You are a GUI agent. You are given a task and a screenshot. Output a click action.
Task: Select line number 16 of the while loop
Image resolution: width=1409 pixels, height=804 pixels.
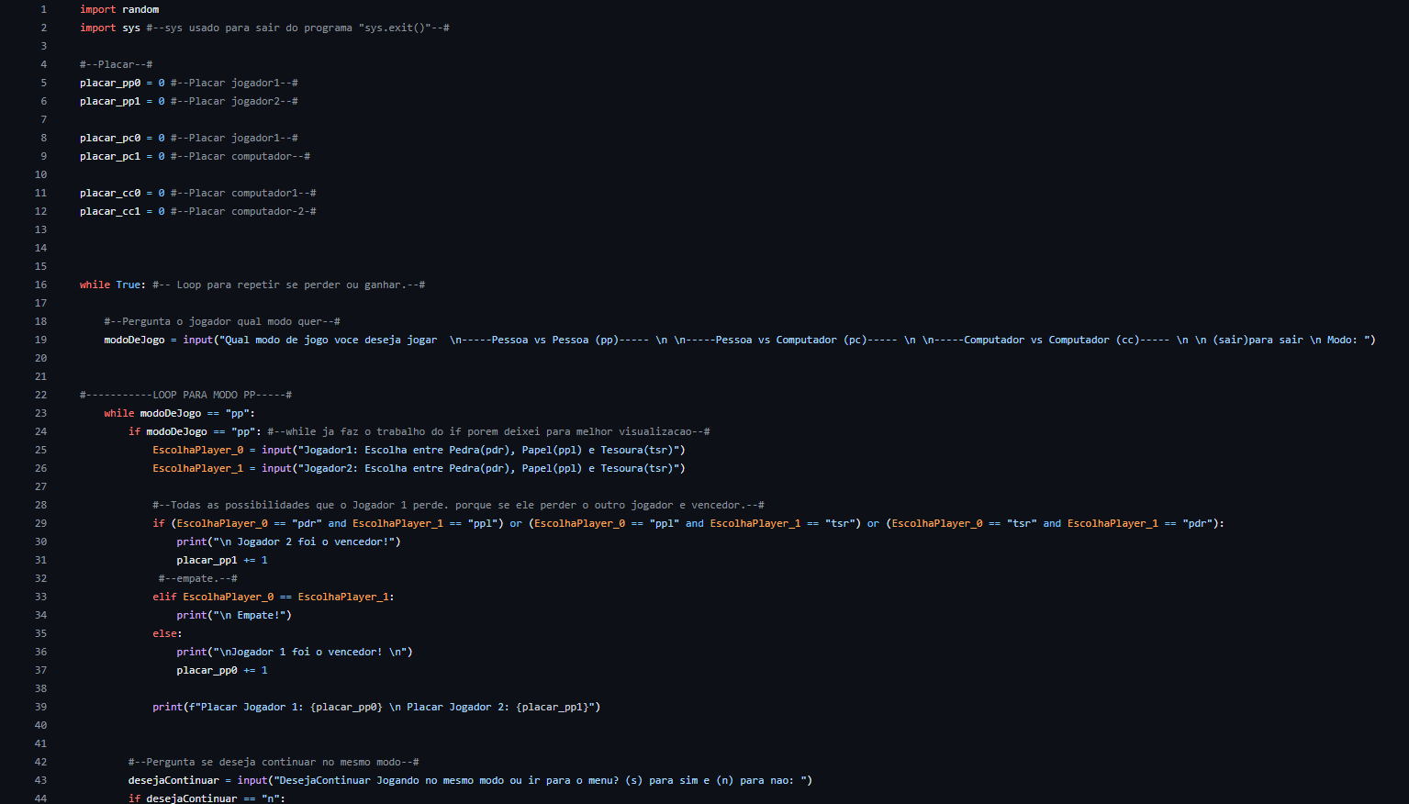click(x=40, y=285)
